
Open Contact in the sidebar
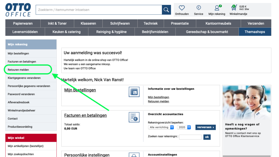point(31,119)
